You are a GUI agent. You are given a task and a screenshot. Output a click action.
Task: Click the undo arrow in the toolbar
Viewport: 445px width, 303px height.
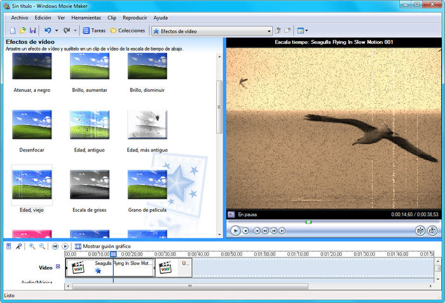pyautogui.click(x=48, y=30)
